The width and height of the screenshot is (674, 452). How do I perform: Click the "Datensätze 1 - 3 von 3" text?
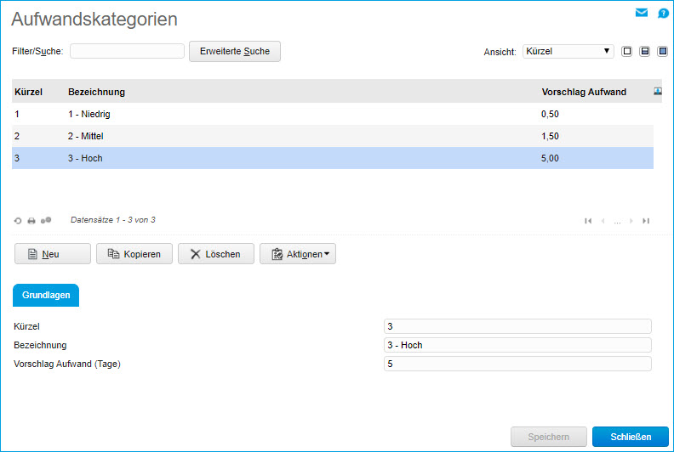112,220
